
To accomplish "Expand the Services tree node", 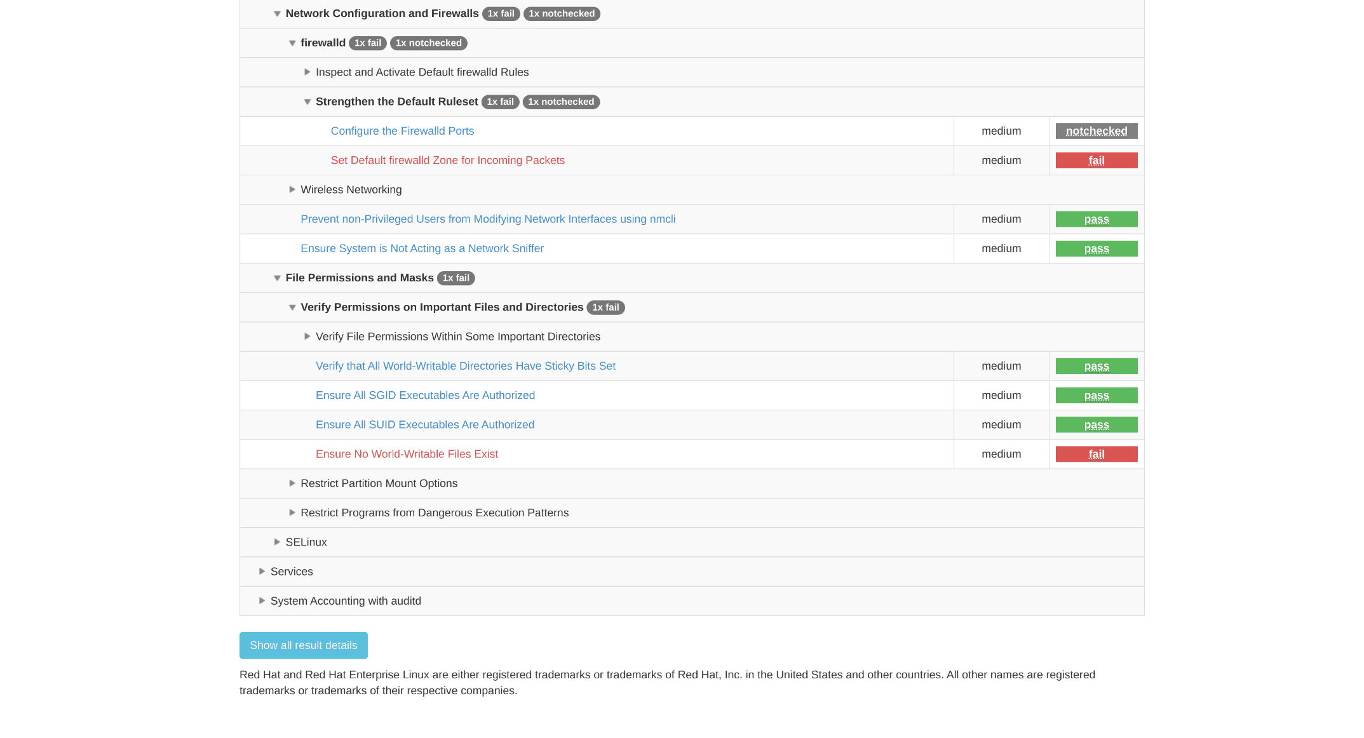I will pyautogui.click(x=262, y=571).
